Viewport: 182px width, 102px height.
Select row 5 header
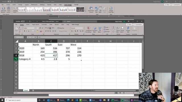click(16, 59)
